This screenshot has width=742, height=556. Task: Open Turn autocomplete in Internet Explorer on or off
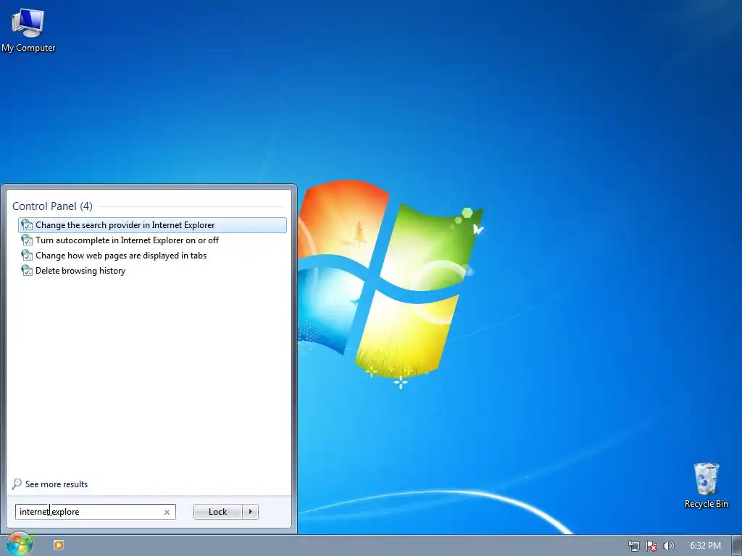coord(152,240)
